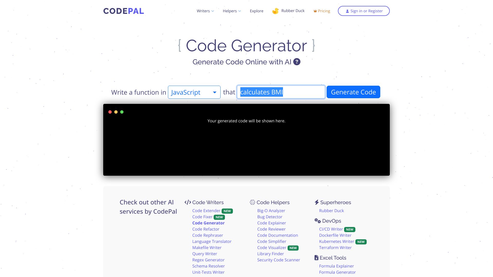The width and height of the screenshot is (493, 277).
Task: Click the Generate Code button
Action: click(353, 92)
